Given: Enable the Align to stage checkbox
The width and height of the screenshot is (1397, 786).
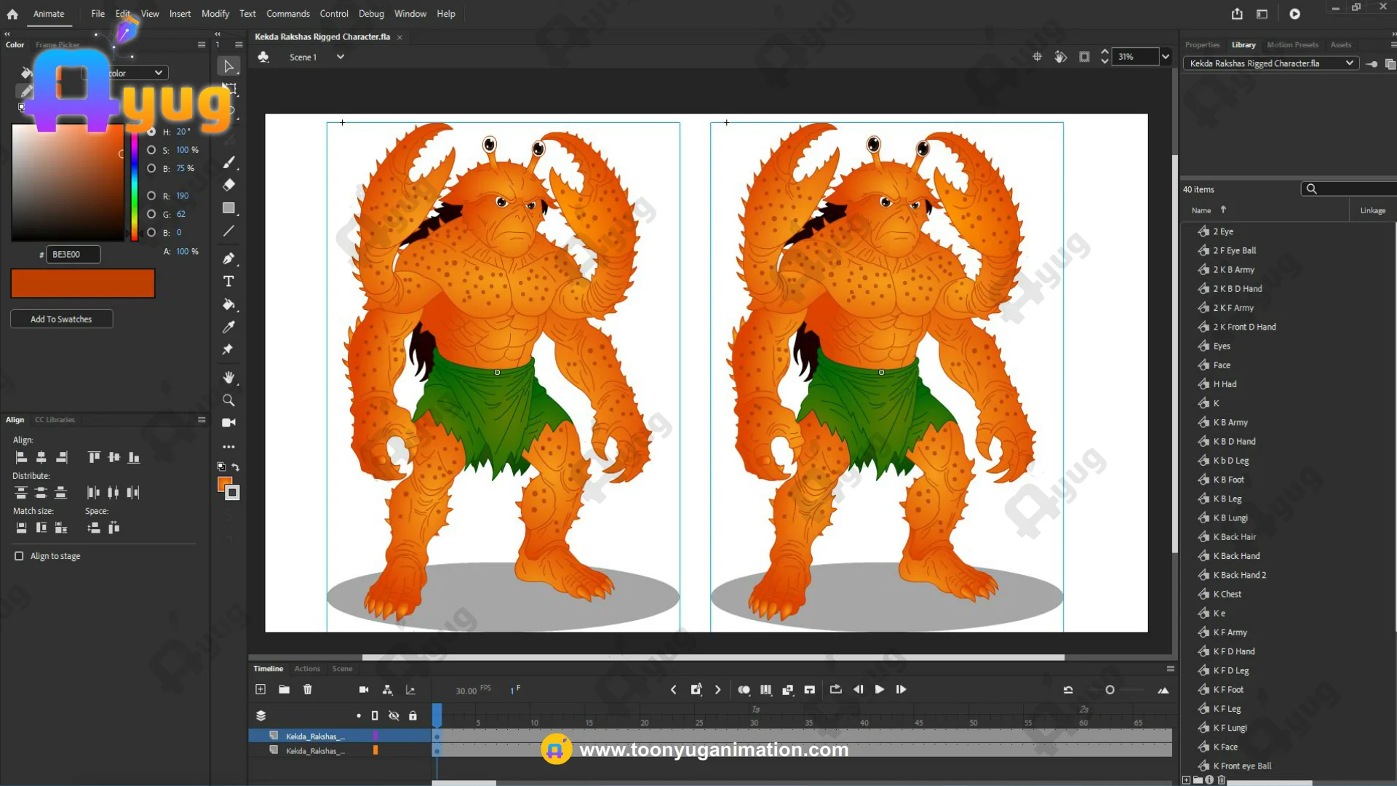Looking at the screenshot, I should 19,556.
